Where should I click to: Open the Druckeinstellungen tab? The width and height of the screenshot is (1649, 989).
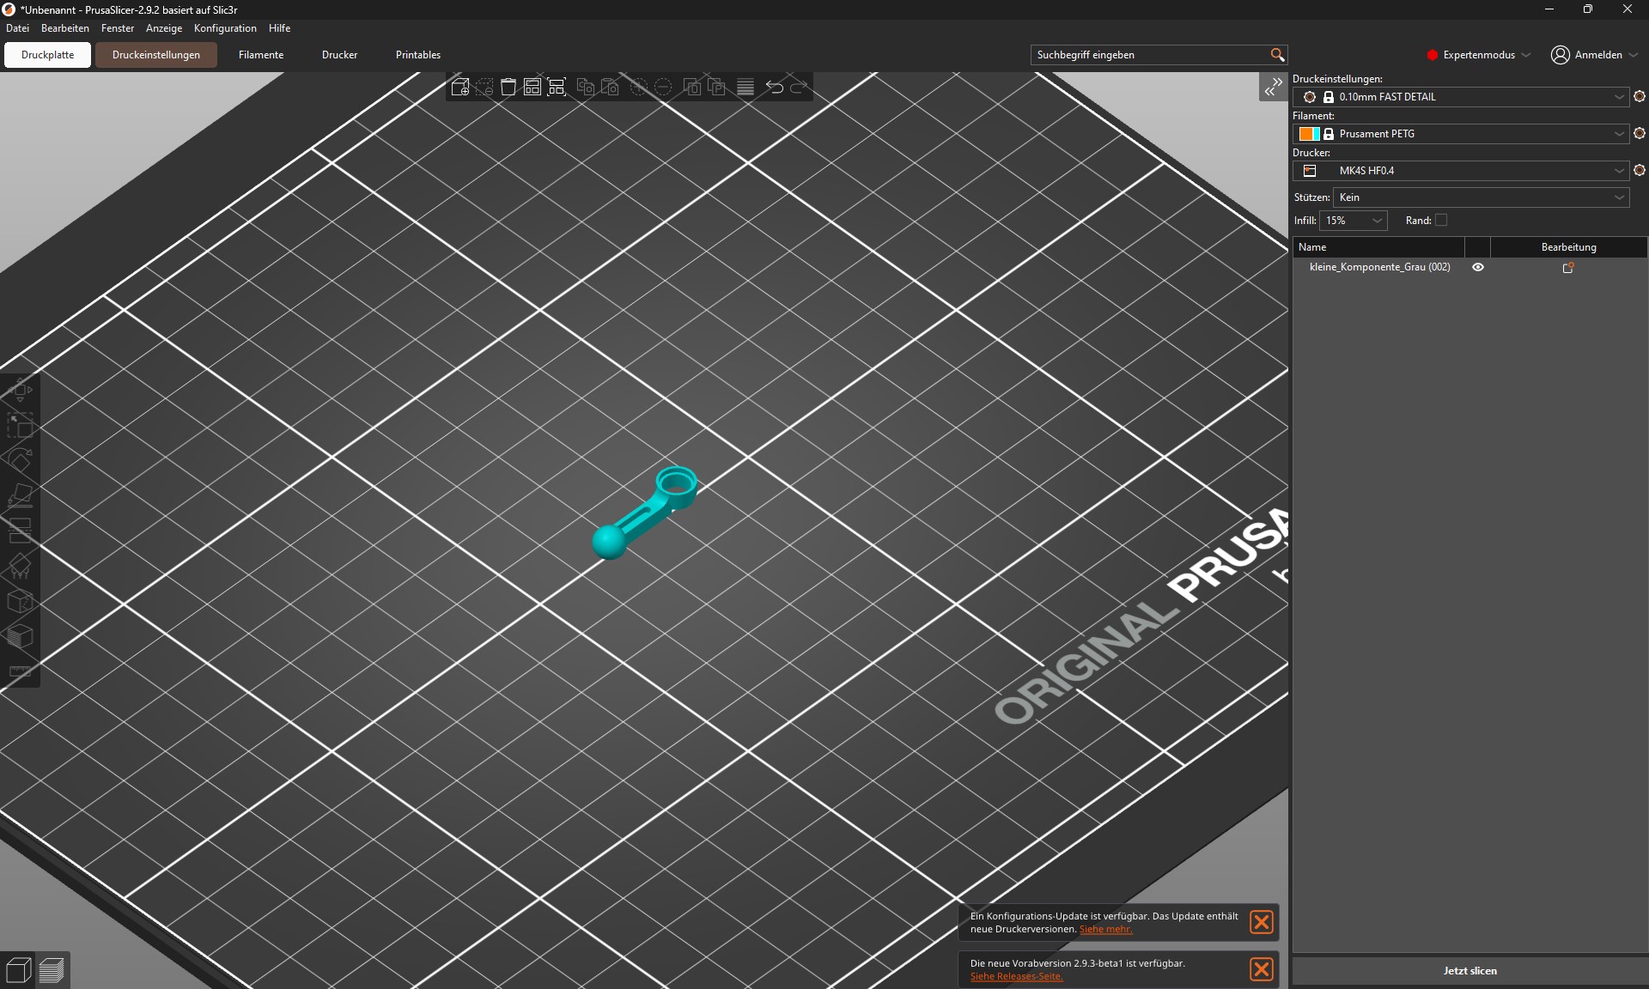point(156,55)
